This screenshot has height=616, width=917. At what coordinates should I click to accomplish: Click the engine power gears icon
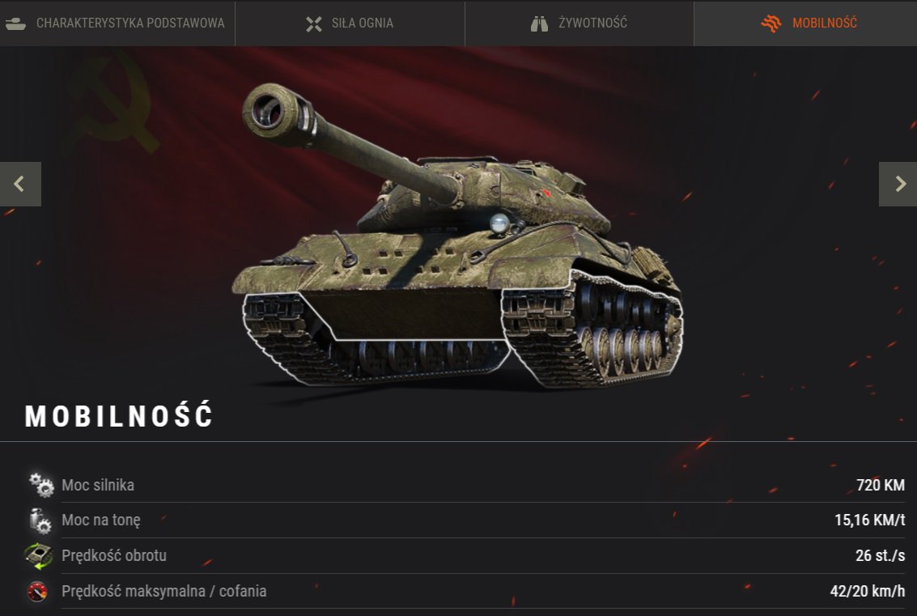(x=41, y=485)
